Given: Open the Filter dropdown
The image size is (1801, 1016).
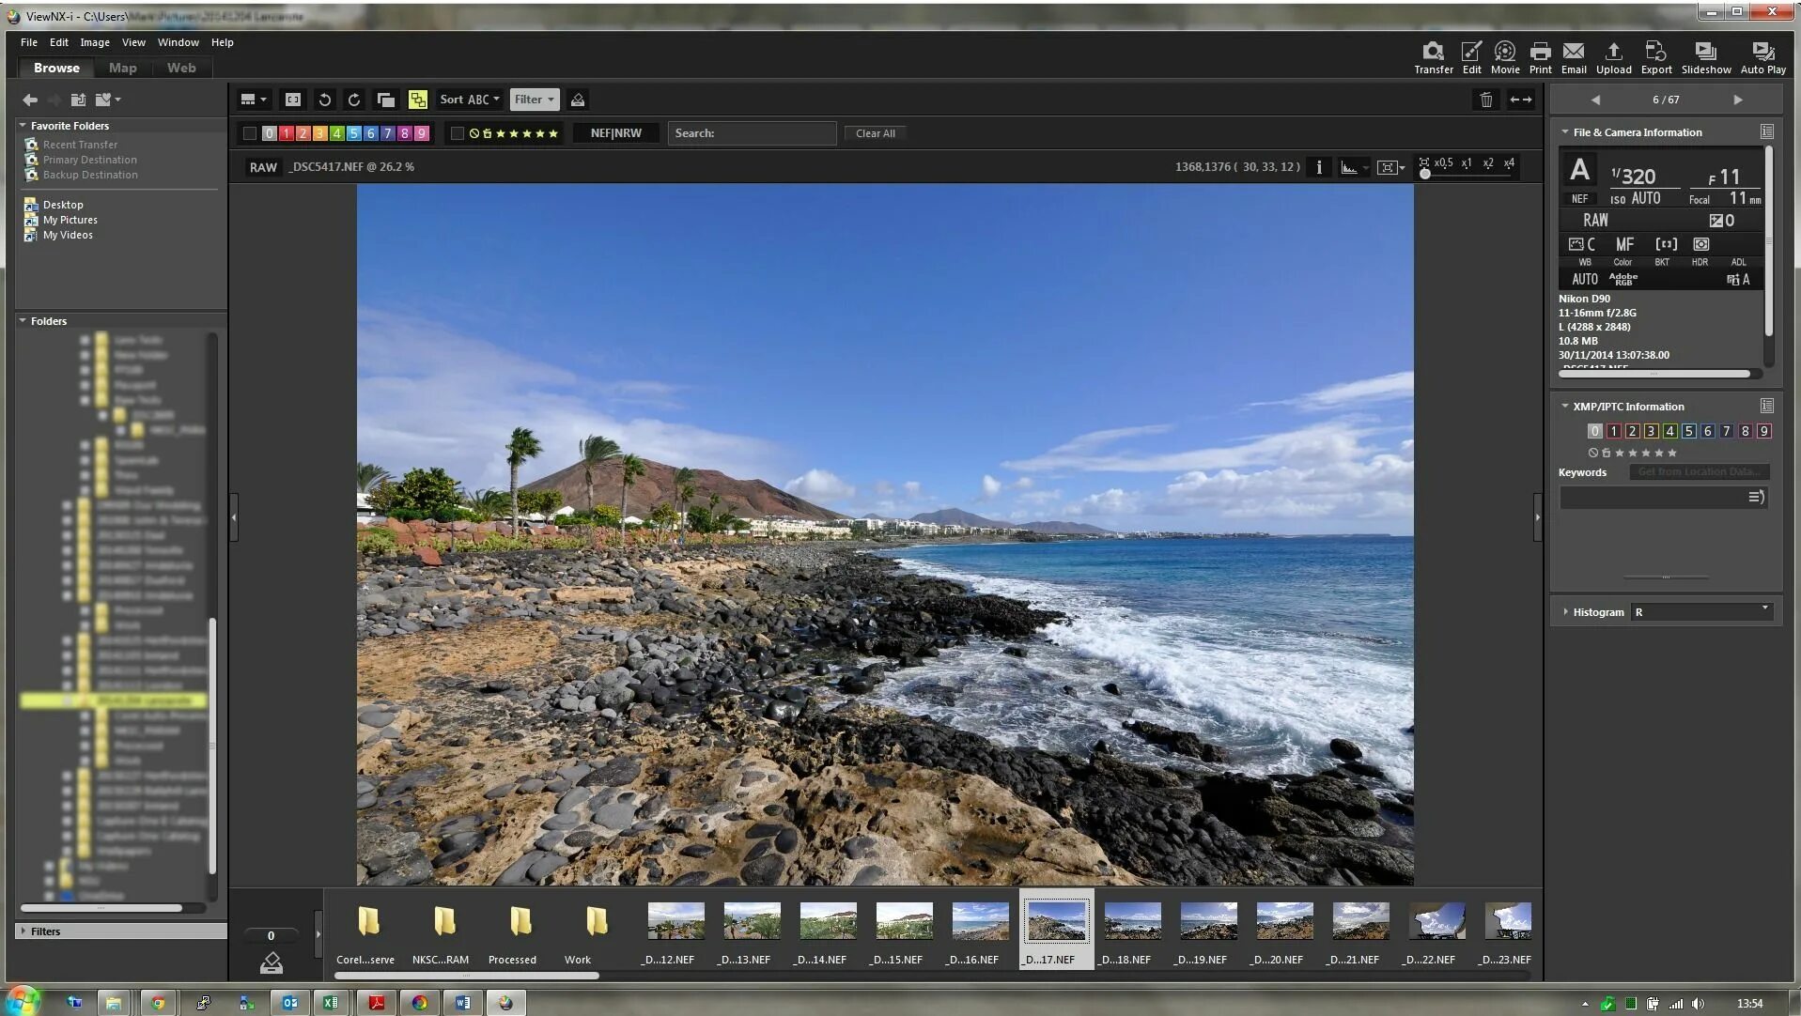Looking at the screenshot, I should click(533, 99).
